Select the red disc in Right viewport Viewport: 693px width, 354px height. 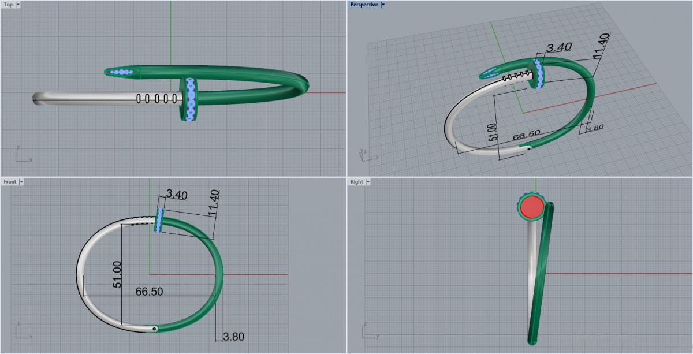pyautogui.click(x=532, y=206)
